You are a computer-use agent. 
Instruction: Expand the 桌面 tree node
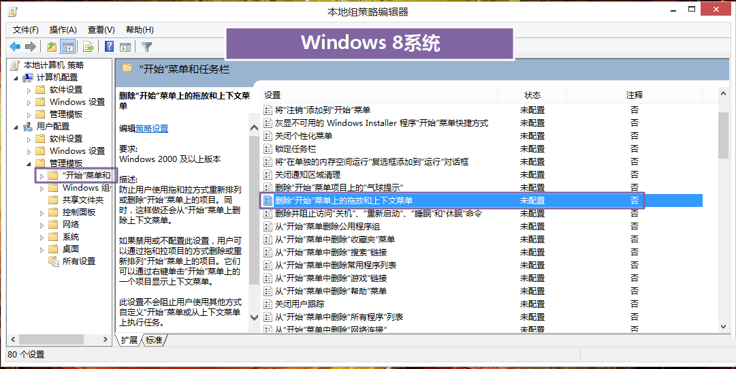(x=42, y=249)
